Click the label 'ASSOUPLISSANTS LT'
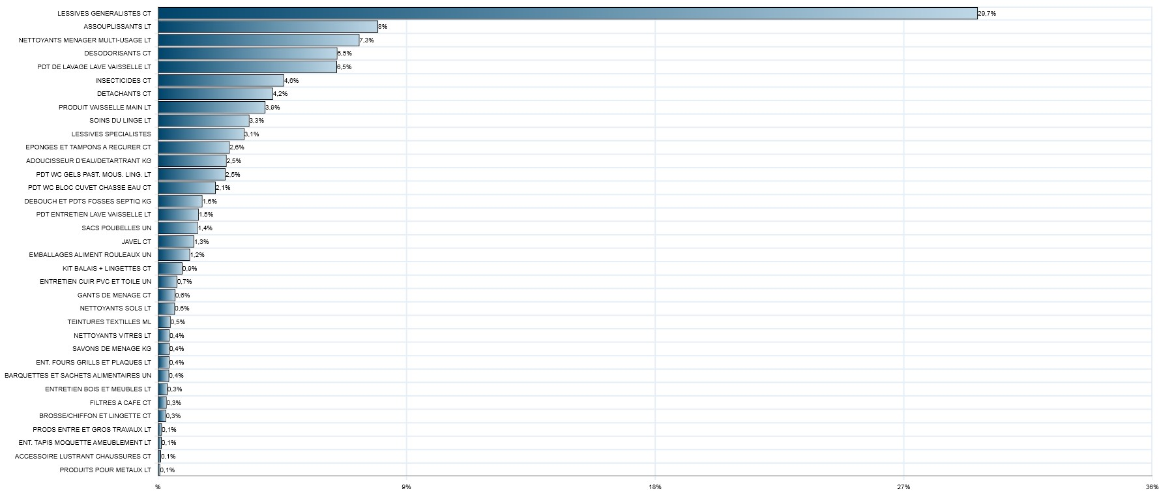 (x=117, y=27)
